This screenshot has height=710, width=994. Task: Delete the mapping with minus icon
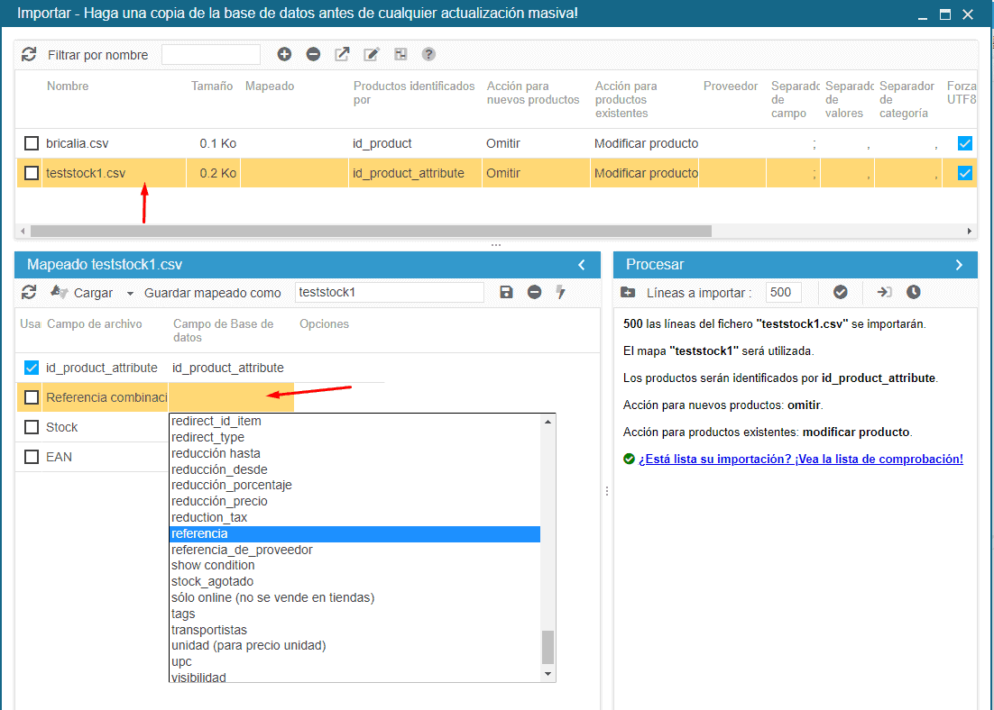[x=534, y=293]
